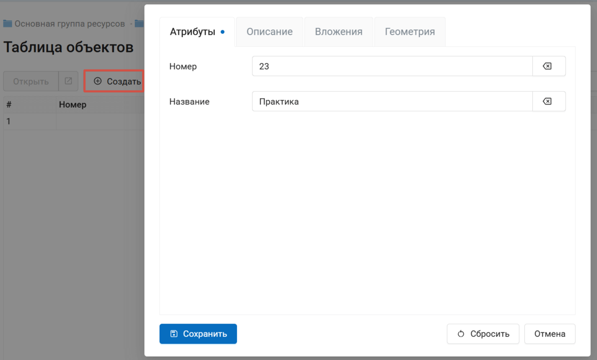Screen dimensions: 597x360
Task: Click the # column header
Action: click(9, 105)
